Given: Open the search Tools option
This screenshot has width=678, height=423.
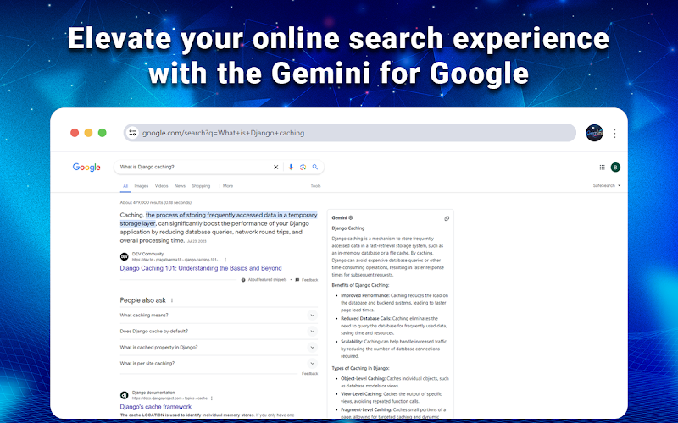Looking at the screenshot, I should (x=315, y=186).
